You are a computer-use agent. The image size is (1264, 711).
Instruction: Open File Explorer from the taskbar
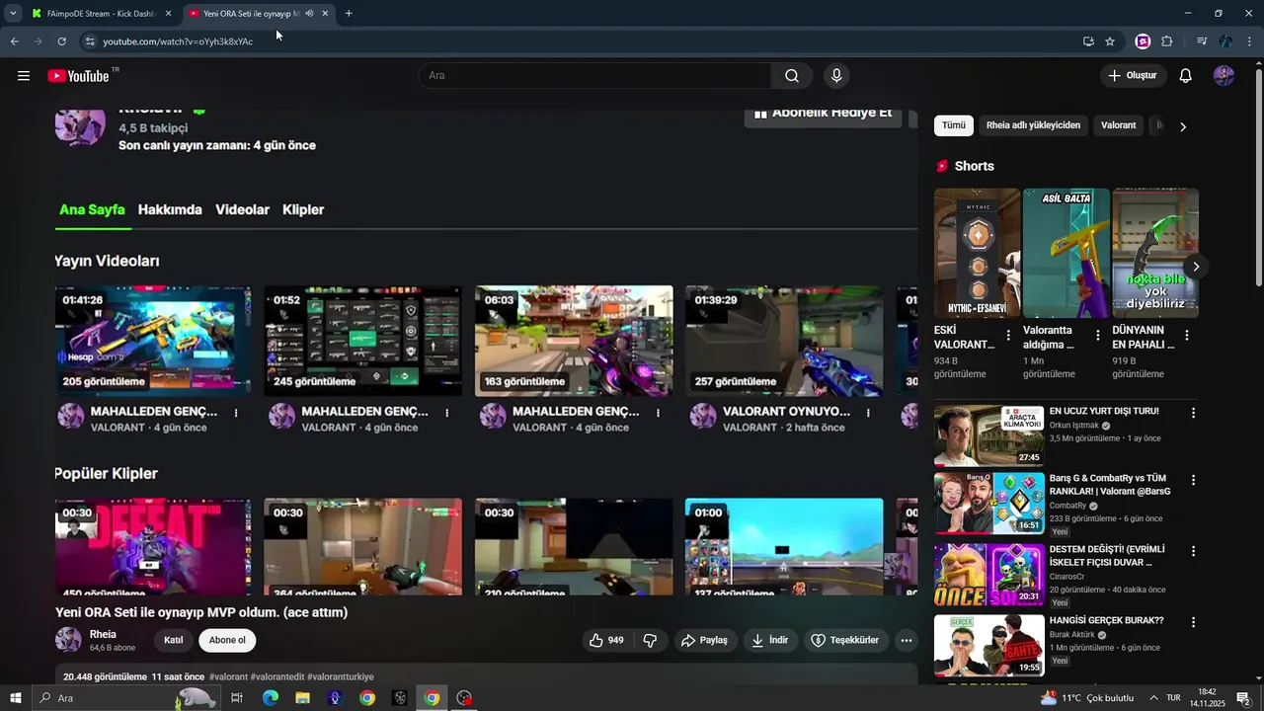[x=302, y=698]
